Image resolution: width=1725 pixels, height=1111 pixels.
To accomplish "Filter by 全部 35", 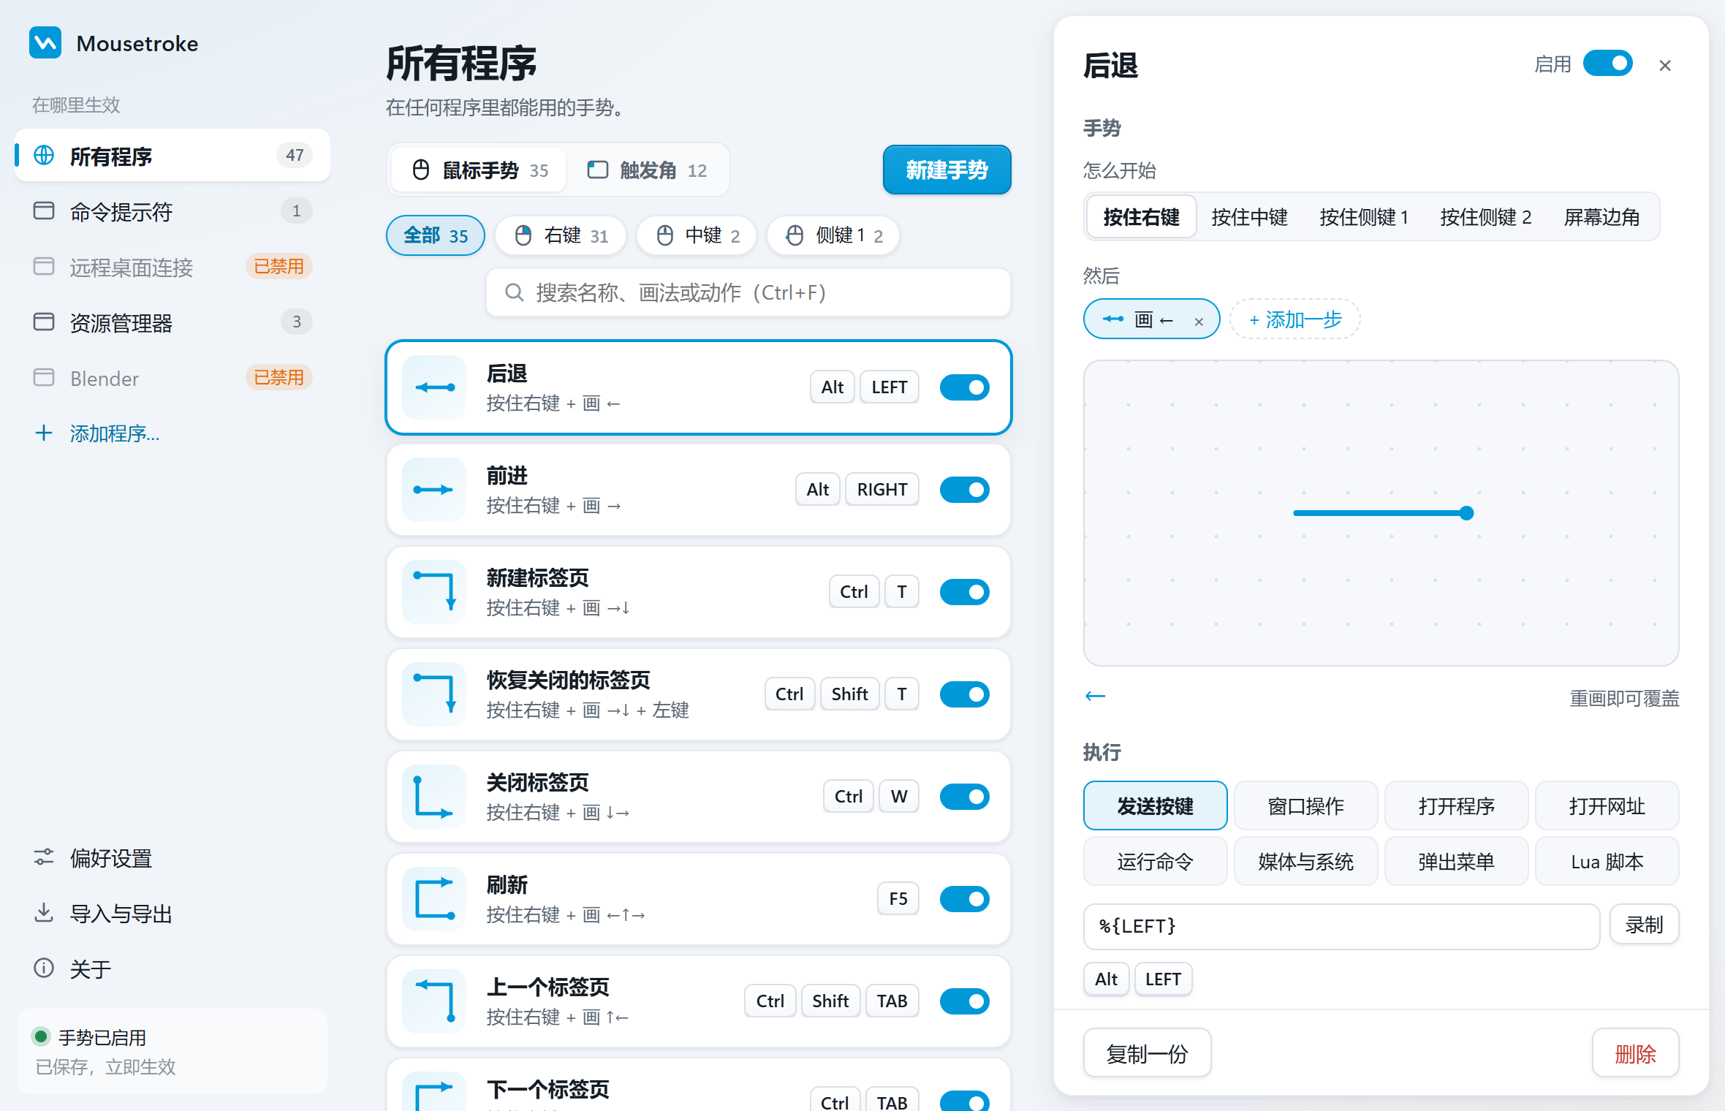I will 435,235.
